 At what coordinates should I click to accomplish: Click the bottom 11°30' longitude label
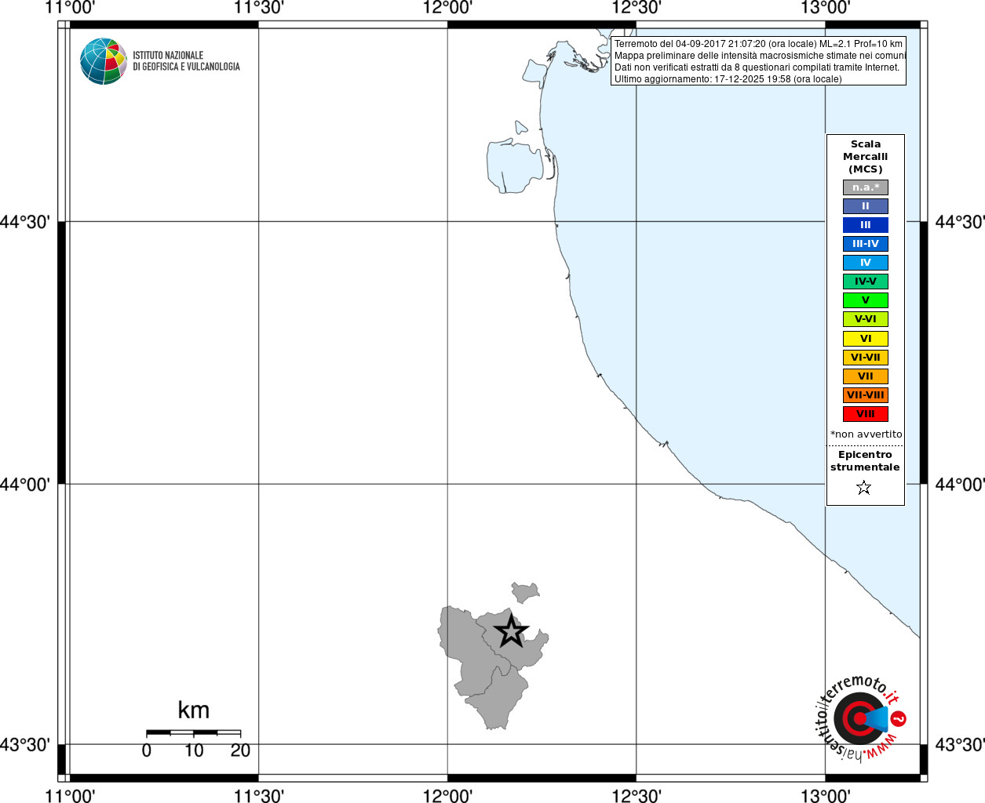[x=258, y=796]
